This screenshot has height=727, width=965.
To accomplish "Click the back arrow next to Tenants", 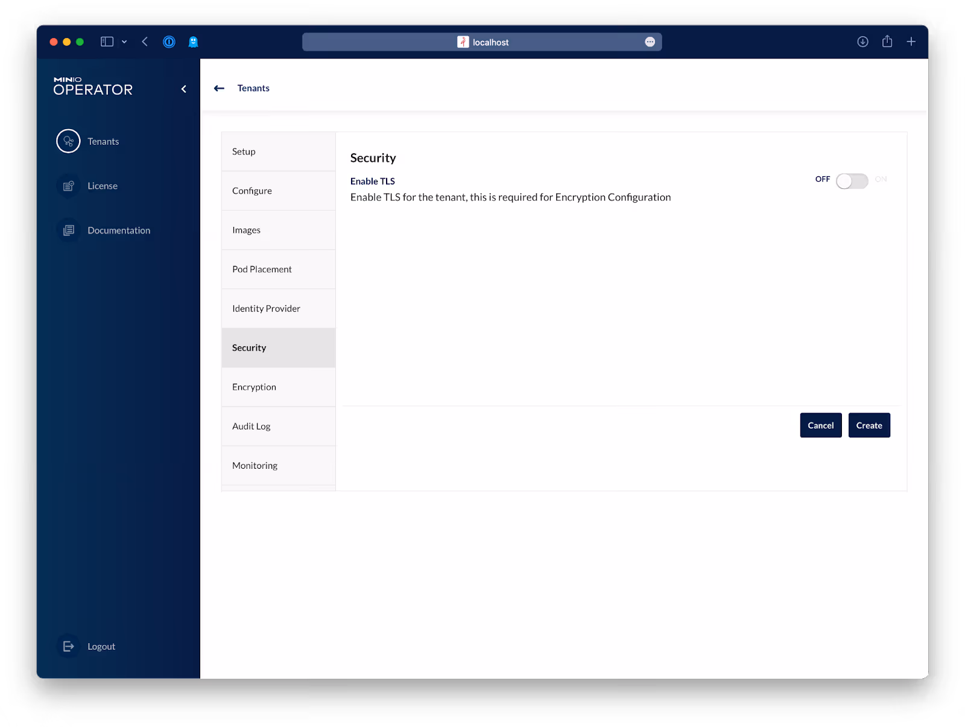I will click(x=219, y=88).
